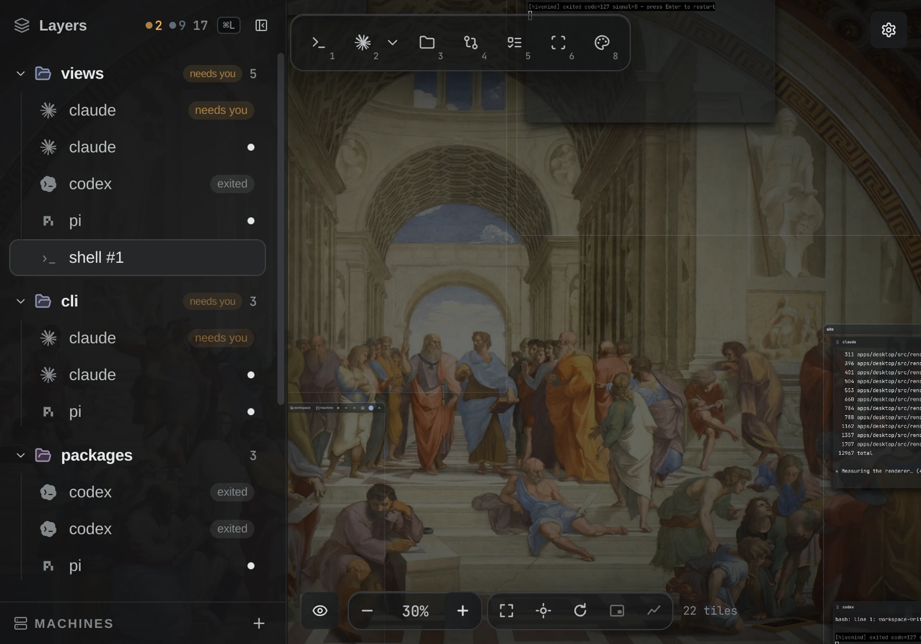
Task: Center the view with the crosshair icon
Action: tap(543, 611)
